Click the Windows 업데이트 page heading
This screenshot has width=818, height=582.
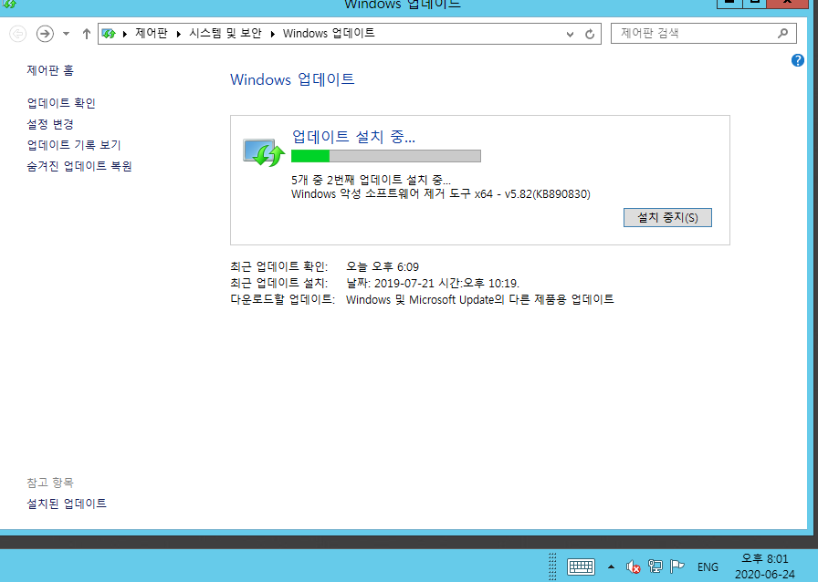point(292,79)
